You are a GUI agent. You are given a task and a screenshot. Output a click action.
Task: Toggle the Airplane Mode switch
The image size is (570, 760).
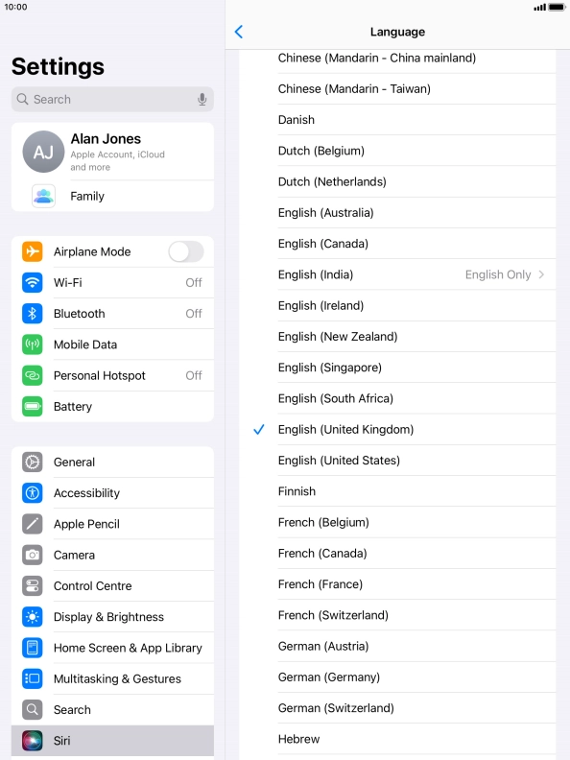[x=186, y=251]
